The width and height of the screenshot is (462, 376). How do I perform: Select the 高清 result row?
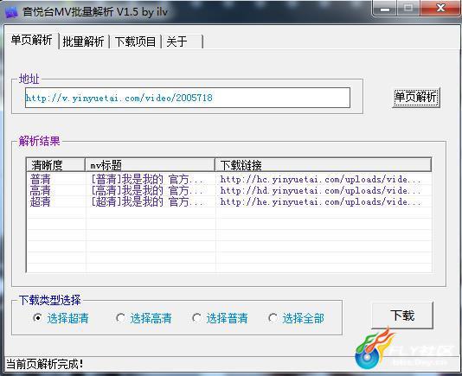pyautogui.click(x=229, y=190)
